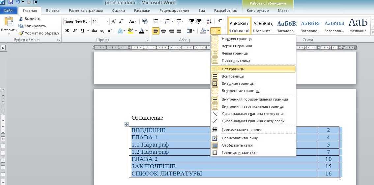The width and height of the screenshot is (374, 185).
Task: Click the bold (Ж) formatting icon
Action: [67, 31]
